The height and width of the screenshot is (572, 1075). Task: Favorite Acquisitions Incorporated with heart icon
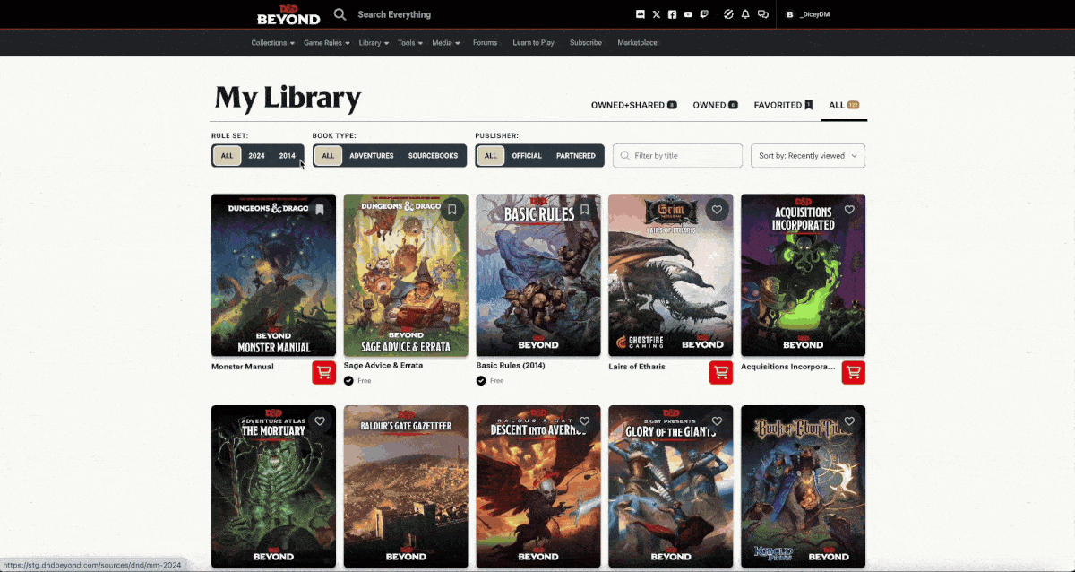[x=849, y=210]
